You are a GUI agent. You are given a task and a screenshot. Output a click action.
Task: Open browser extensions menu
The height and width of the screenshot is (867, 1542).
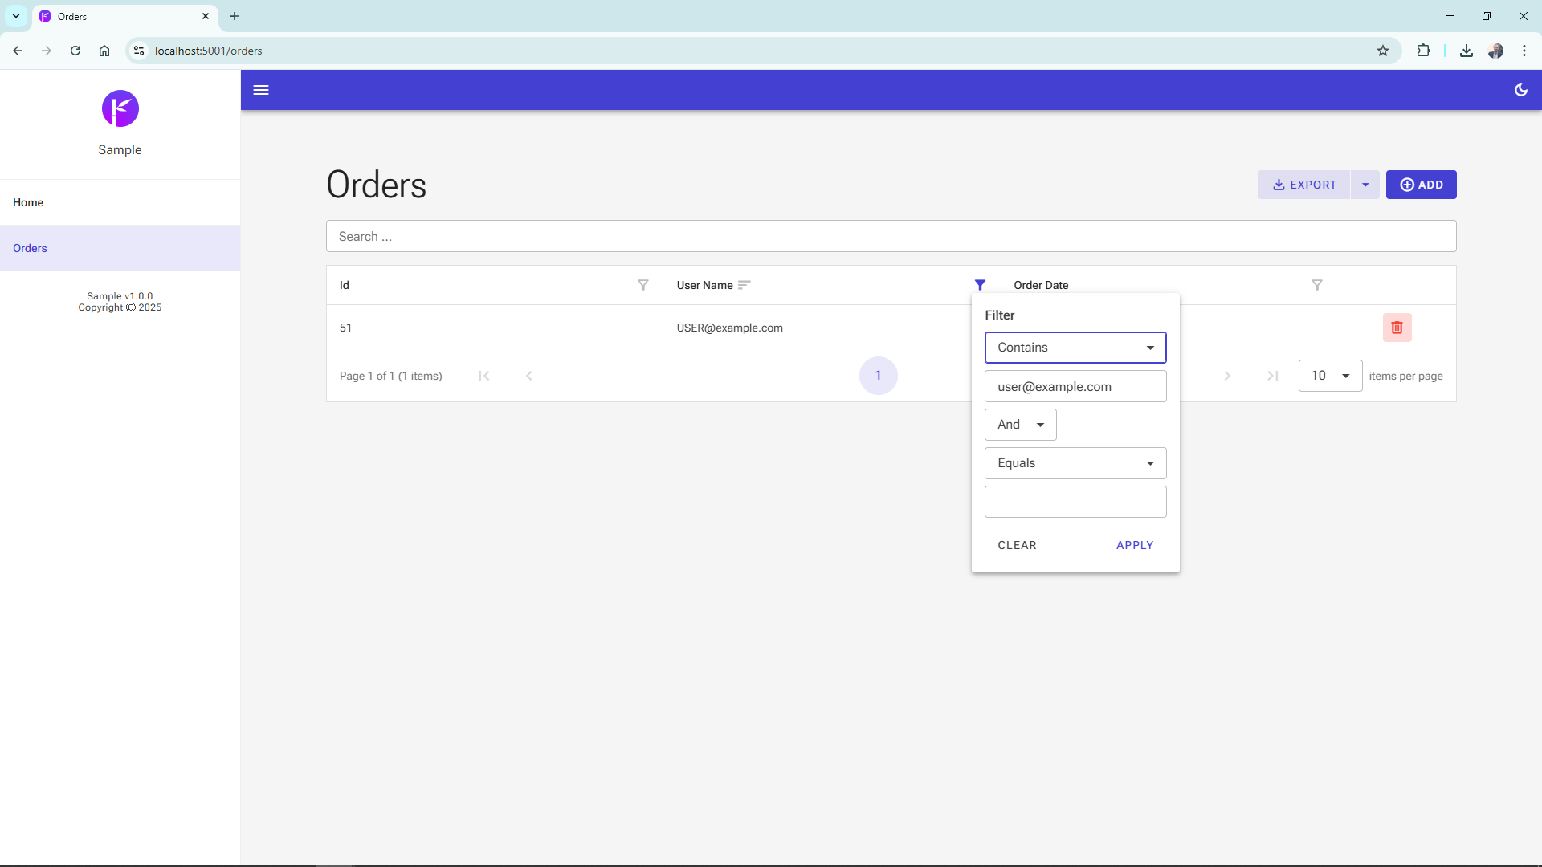coord(1423,51)
